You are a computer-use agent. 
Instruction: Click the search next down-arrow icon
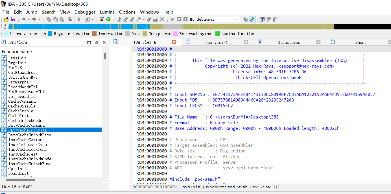pos(79,19)
